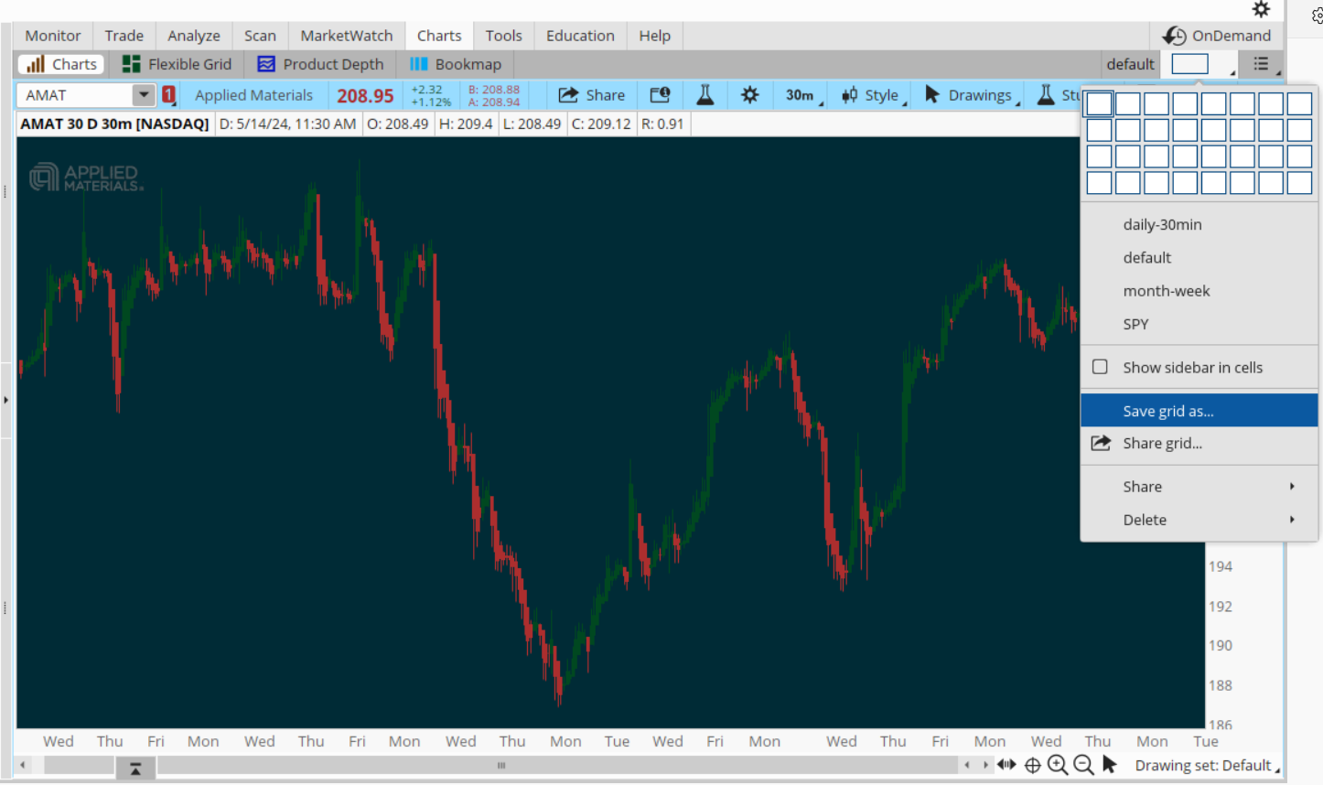Open the Bookmap sub-tab
This screenshot has height=785, width=1323.
[x=456, y=64]
